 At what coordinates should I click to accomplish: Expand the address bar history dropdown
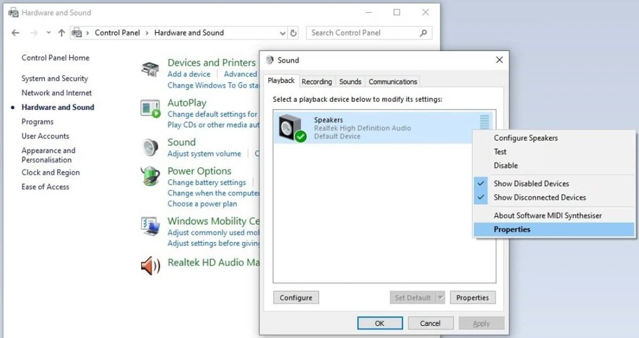282,33
